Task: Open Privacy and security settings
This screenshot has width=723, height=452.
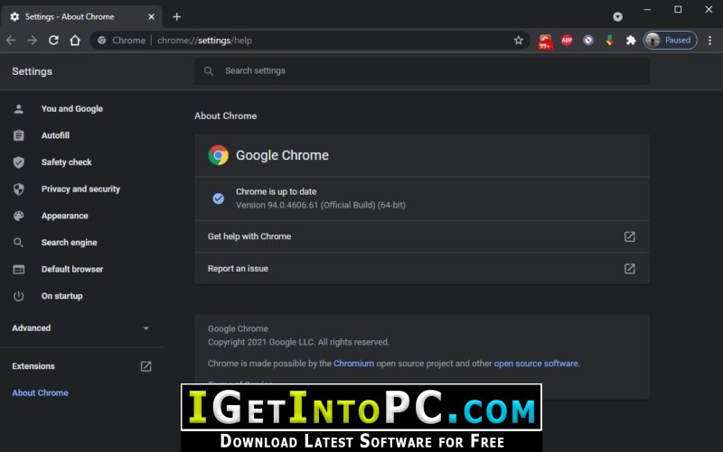Action: click(80, 189)
